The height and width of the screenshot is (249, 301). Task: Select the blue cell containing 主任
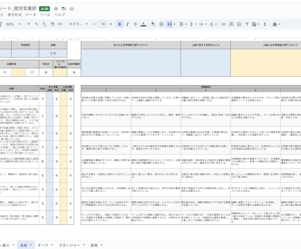pyautogui.click(x=53, y=53)
